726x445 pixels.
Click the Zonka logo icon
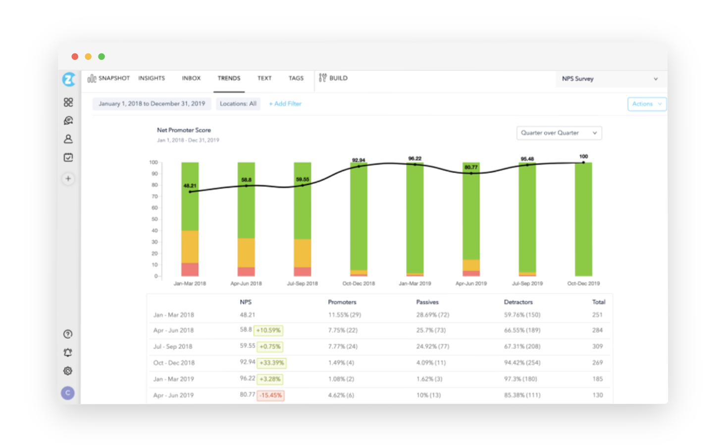point(69,79)
